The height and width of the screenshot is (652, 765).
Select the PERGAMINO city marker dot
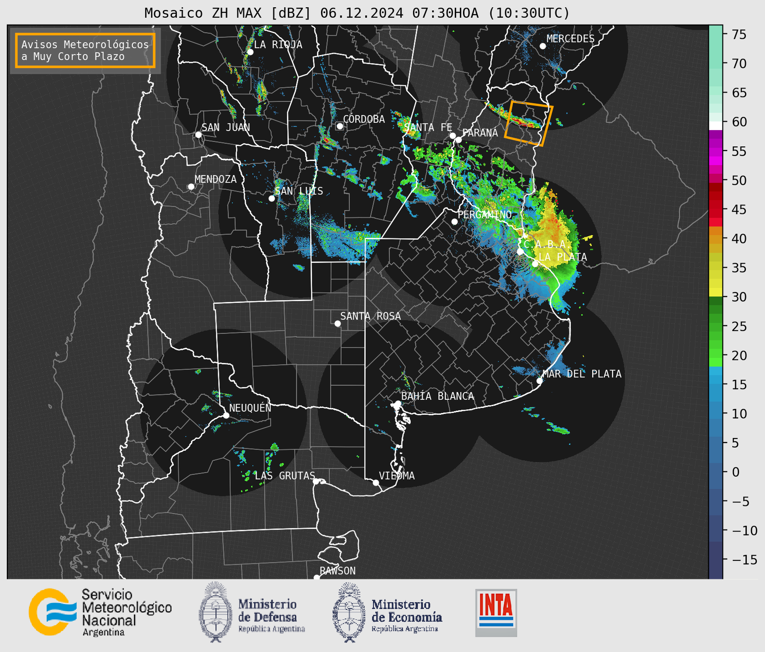pos(454,222)
